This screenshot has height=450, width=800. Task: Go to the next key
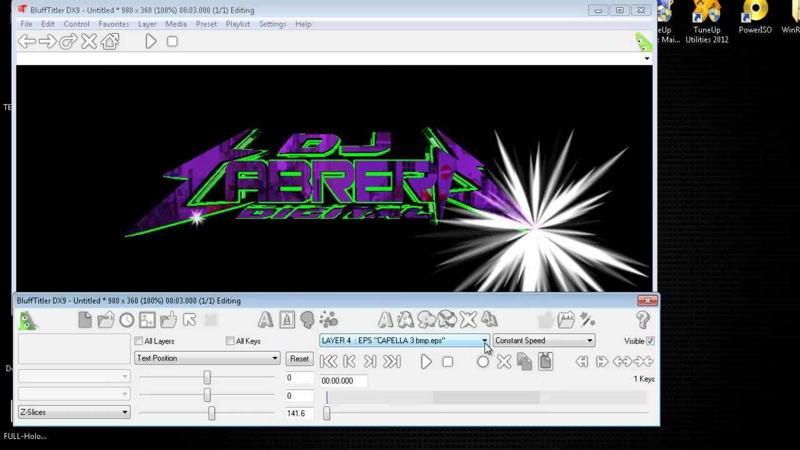(370, 361)
